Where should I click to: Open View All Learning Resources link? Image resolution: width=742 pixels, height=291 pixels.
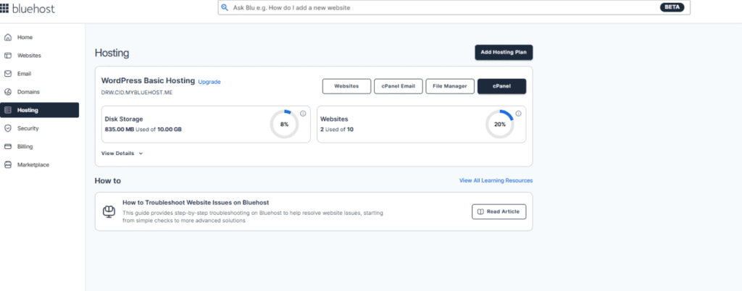coord(496,180)
